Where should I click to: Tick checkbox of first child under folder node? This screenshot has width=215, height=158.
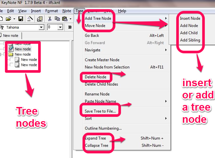click(x=12, y=60)
